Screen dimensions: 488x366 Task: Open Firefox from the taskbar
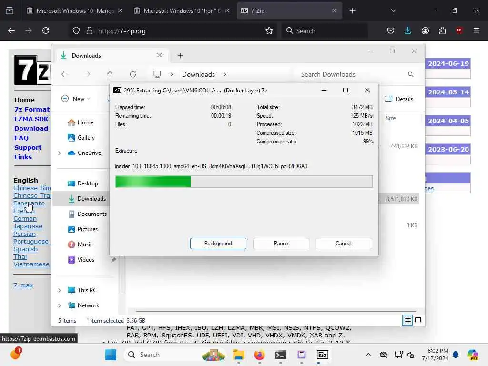pyautogui.click(x=260, y=355)
